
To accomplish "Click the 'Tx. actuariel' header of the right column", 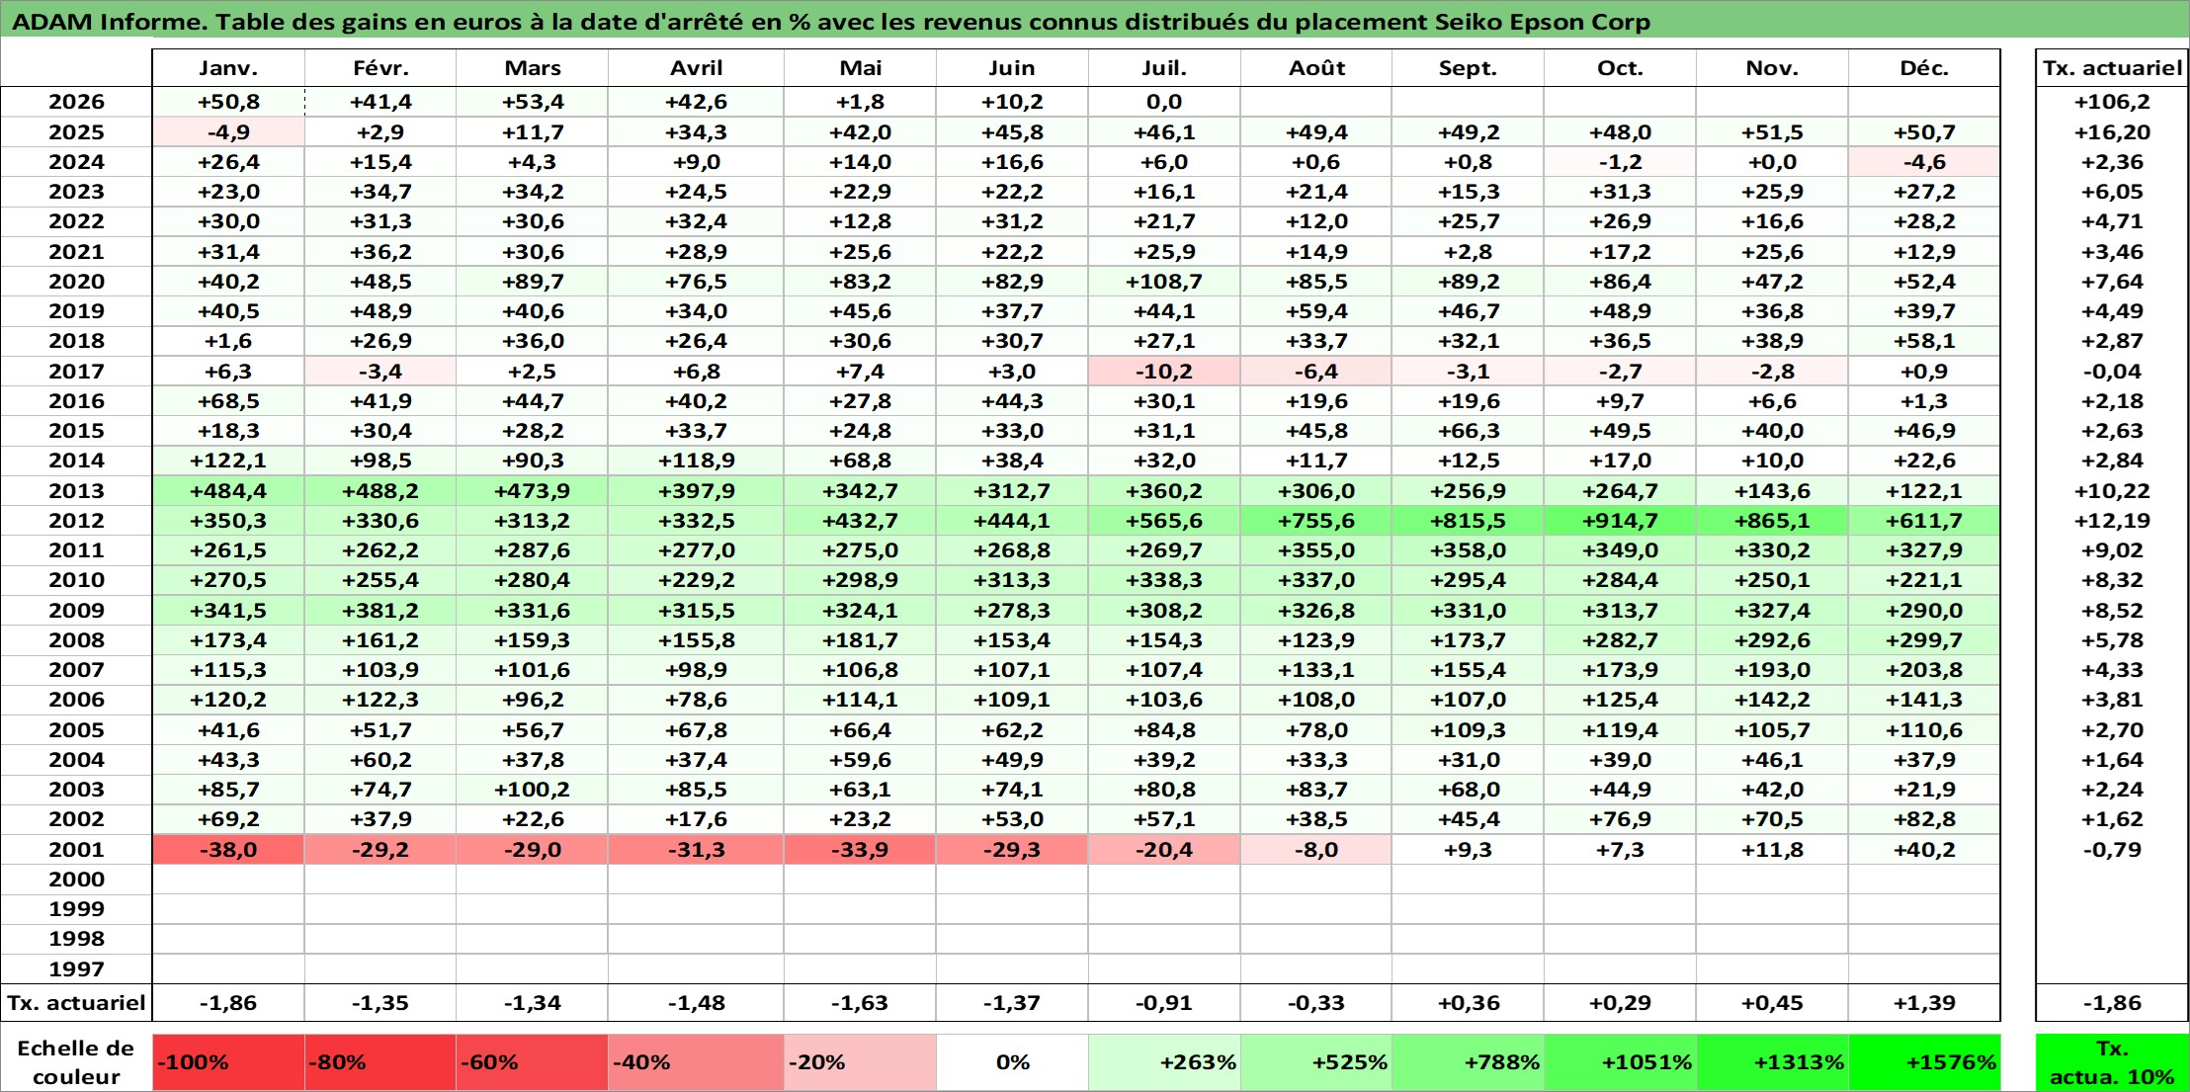I will 2112,68.
